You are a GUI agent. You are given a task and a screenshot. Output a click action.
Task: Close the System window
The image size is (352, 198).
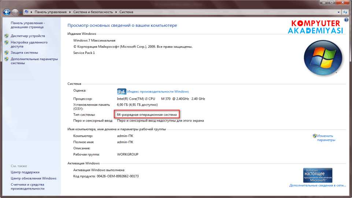[x=343, y=3]
